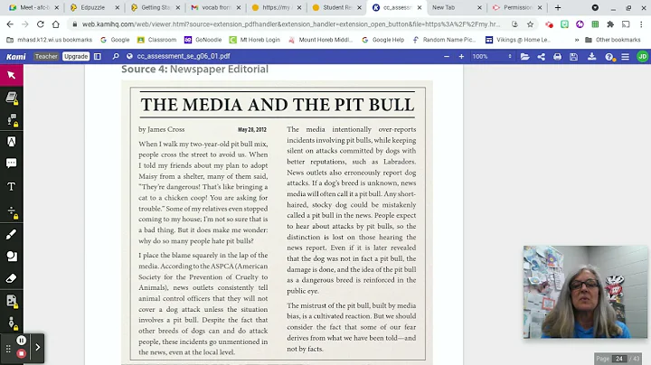Click the Teacher badge
The height and width of the screenshot is (365, 651).
[x=46, y=56]
